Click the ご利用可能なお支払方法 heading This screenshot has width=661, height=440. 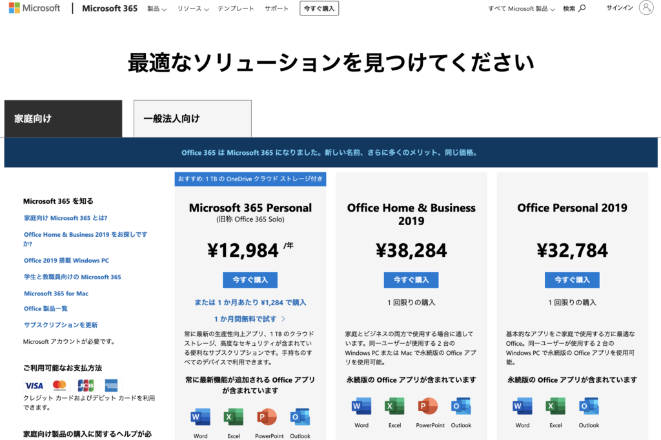[x=63, y=368]
